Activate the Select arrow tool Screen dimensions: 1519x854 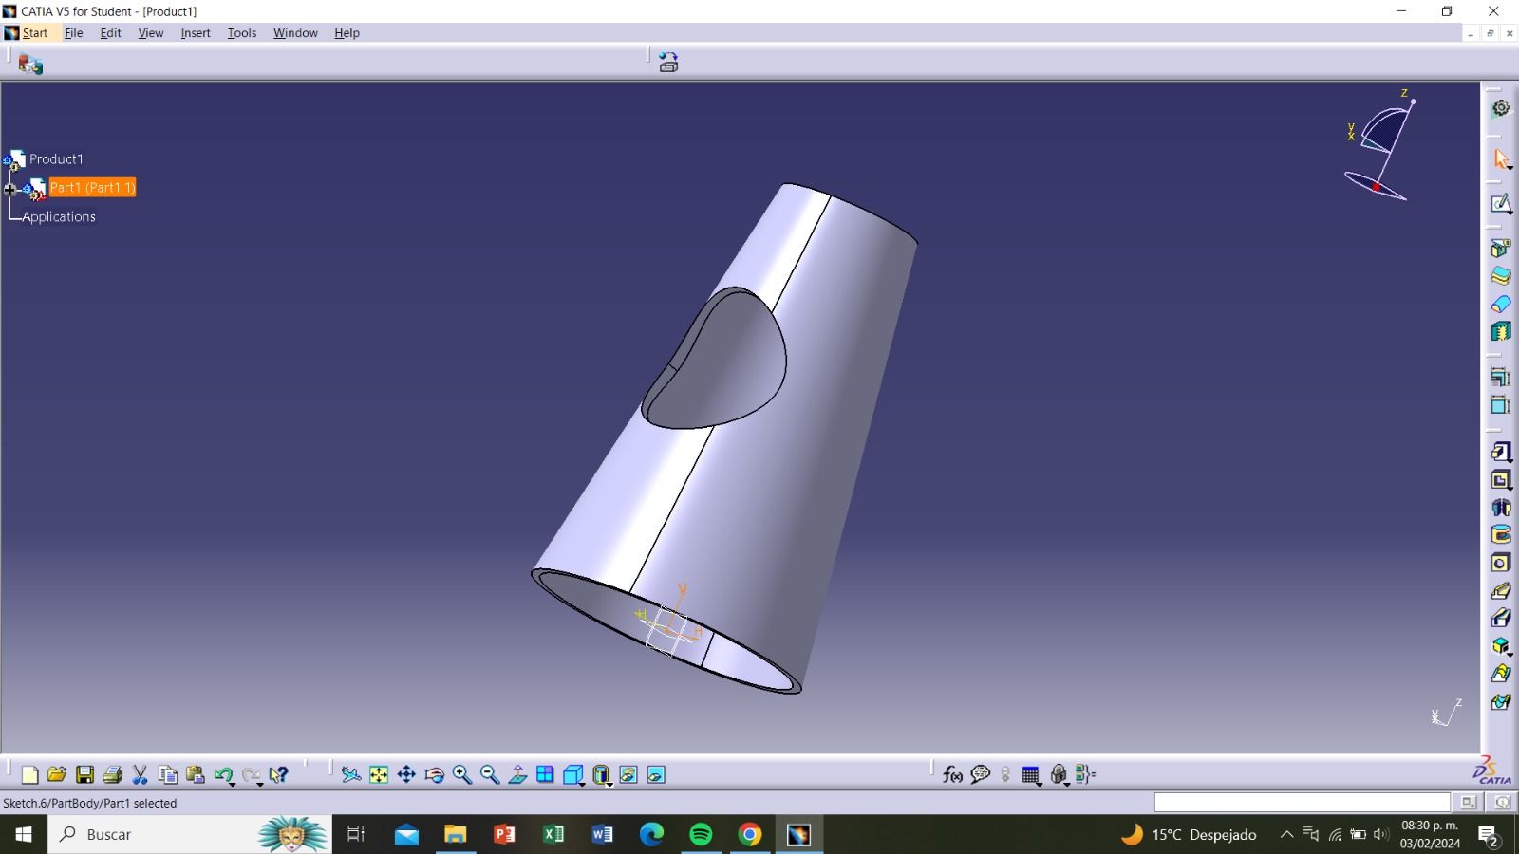click(x=1501, y=159)
